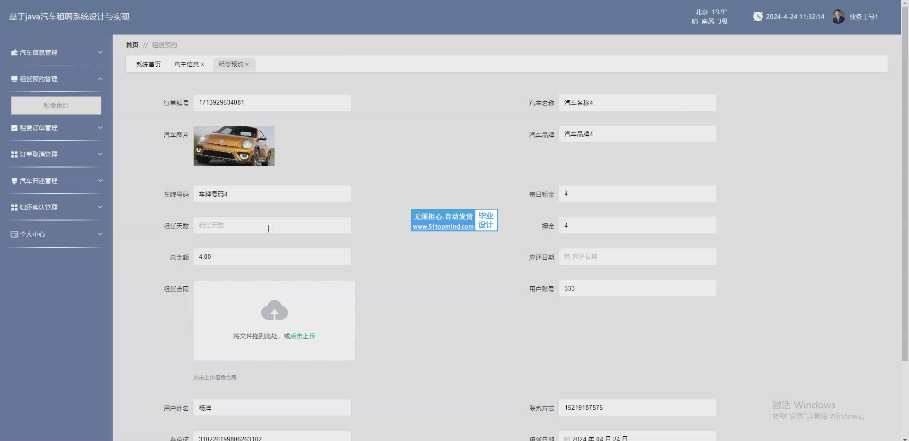Click the 租赁订单管理 sidebar icon
This screenshot has height=441, width=909.
tap(14, 128)
